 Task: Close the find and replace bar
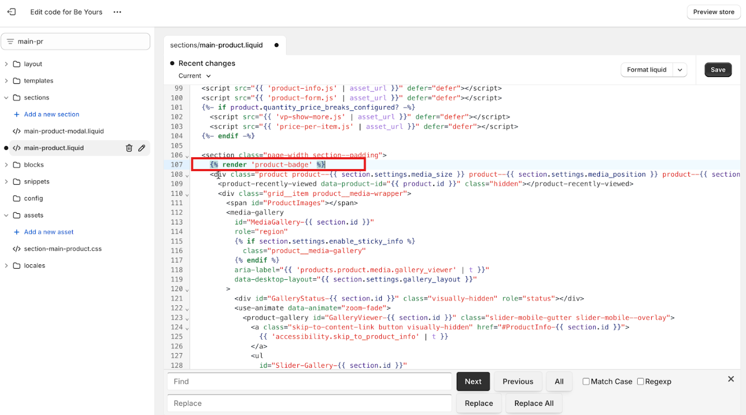click(x=731, y=379)
